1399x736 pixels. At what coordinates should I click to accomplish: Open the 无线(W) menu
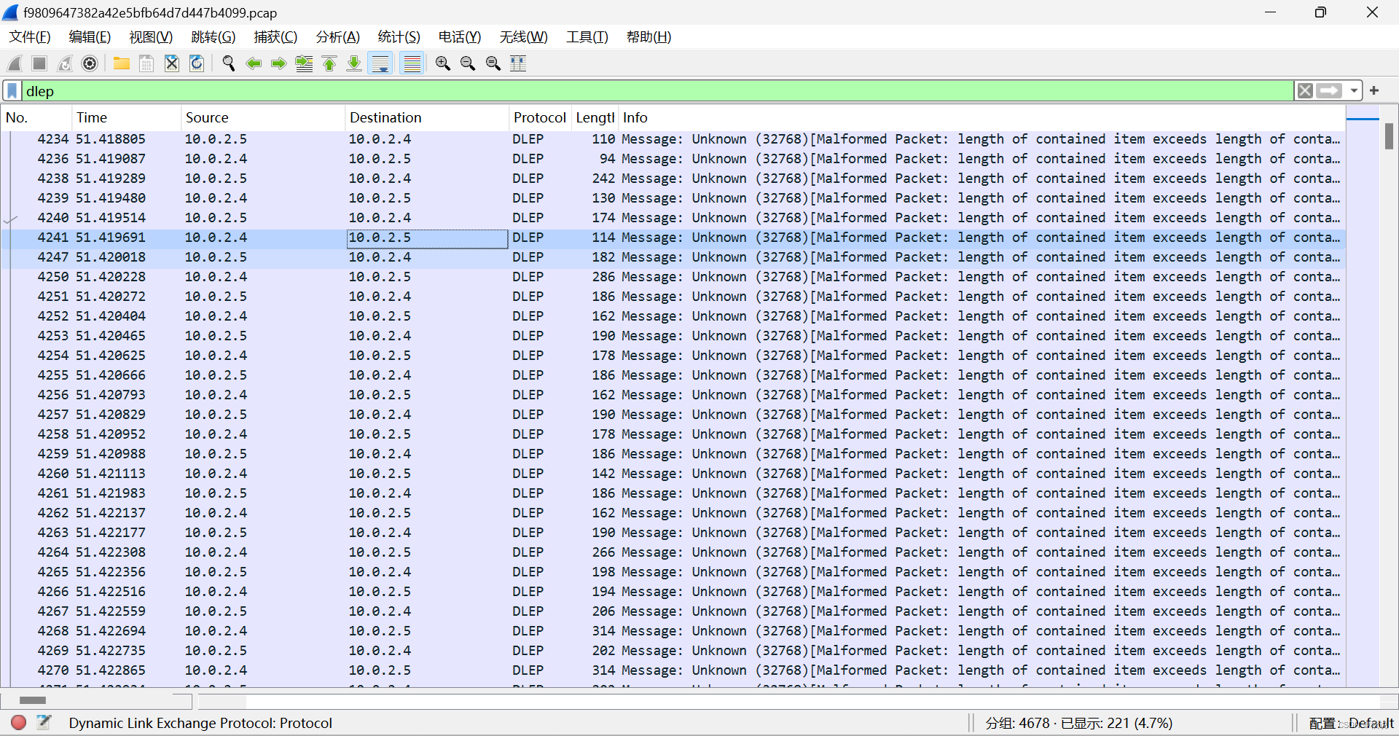point(524,37)
